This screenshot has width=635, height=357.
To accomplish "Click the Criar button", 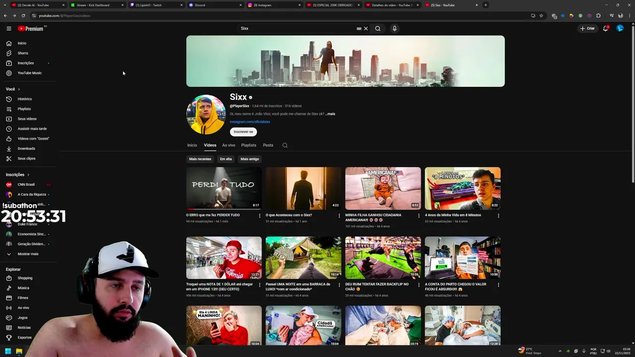I will point(587,28).
